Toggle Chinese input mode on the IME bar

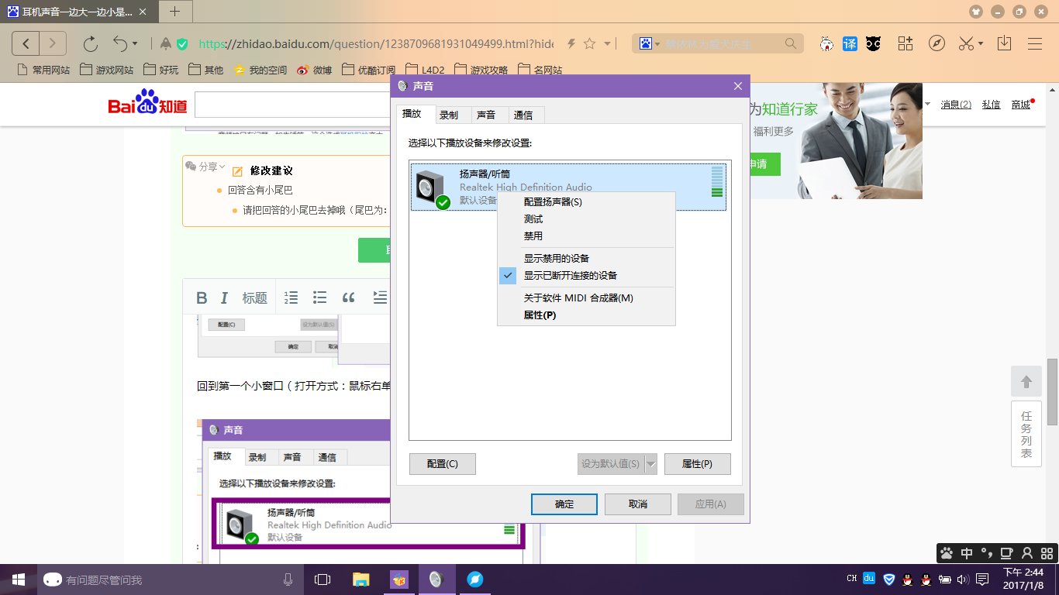tap(967, 553)
